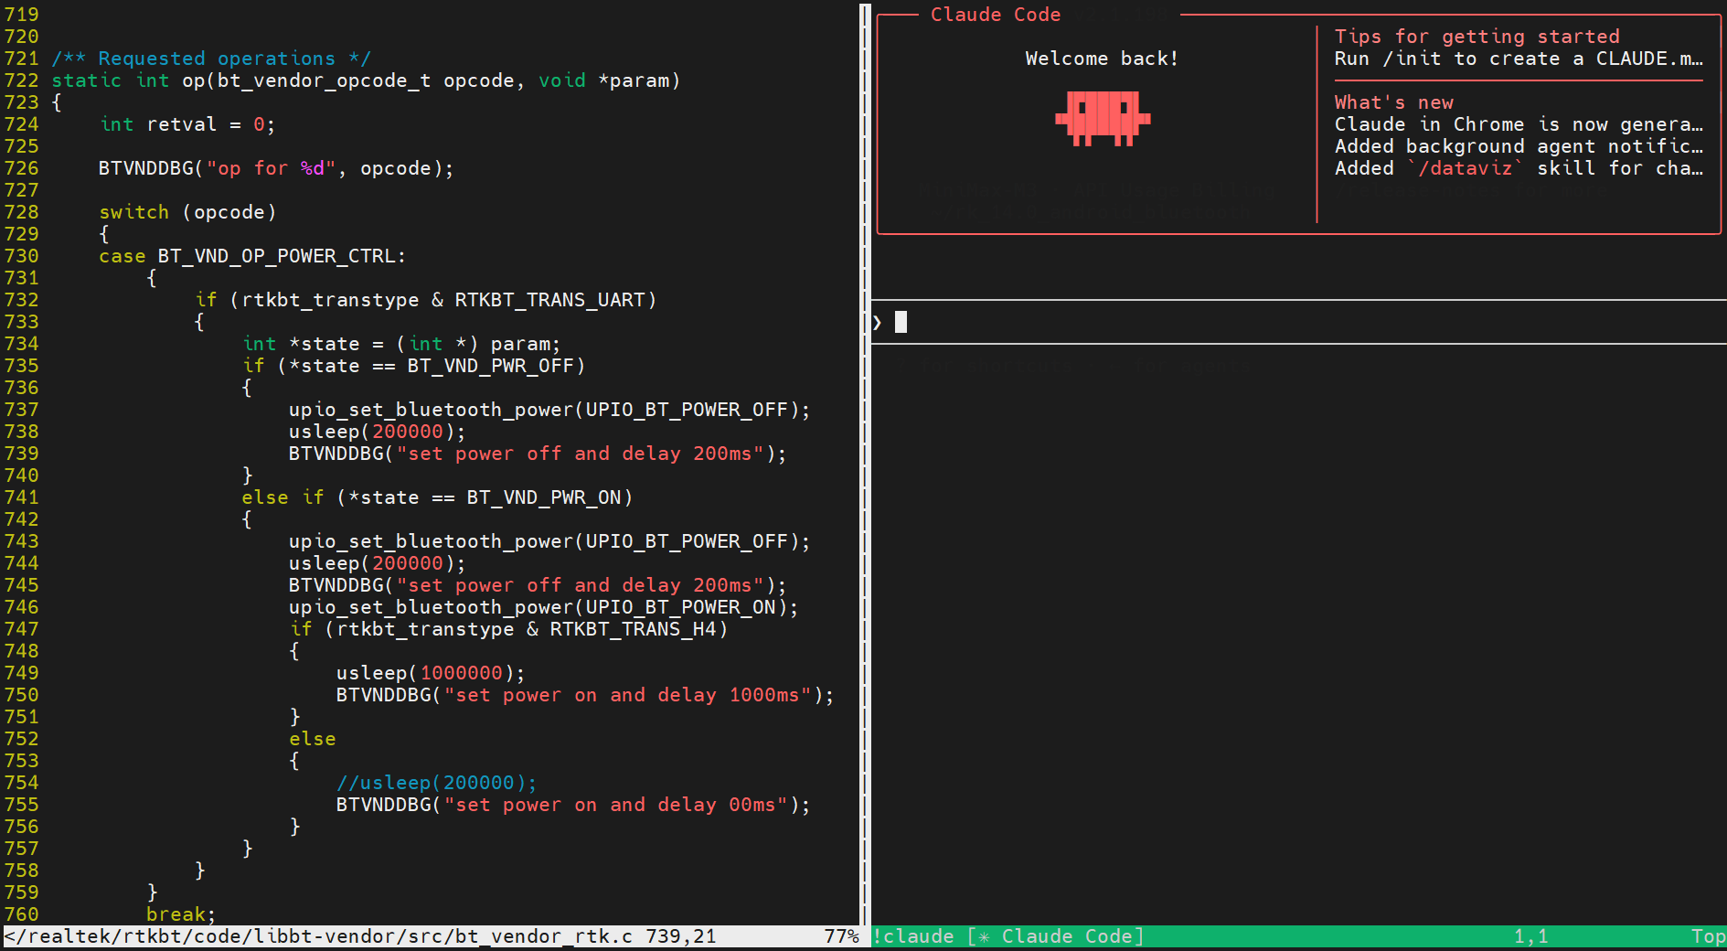The image size is (1727, 951).
Task: Click the 'switch' keyword on line 728
Action: pyautogui.click(x=133, y=212)
